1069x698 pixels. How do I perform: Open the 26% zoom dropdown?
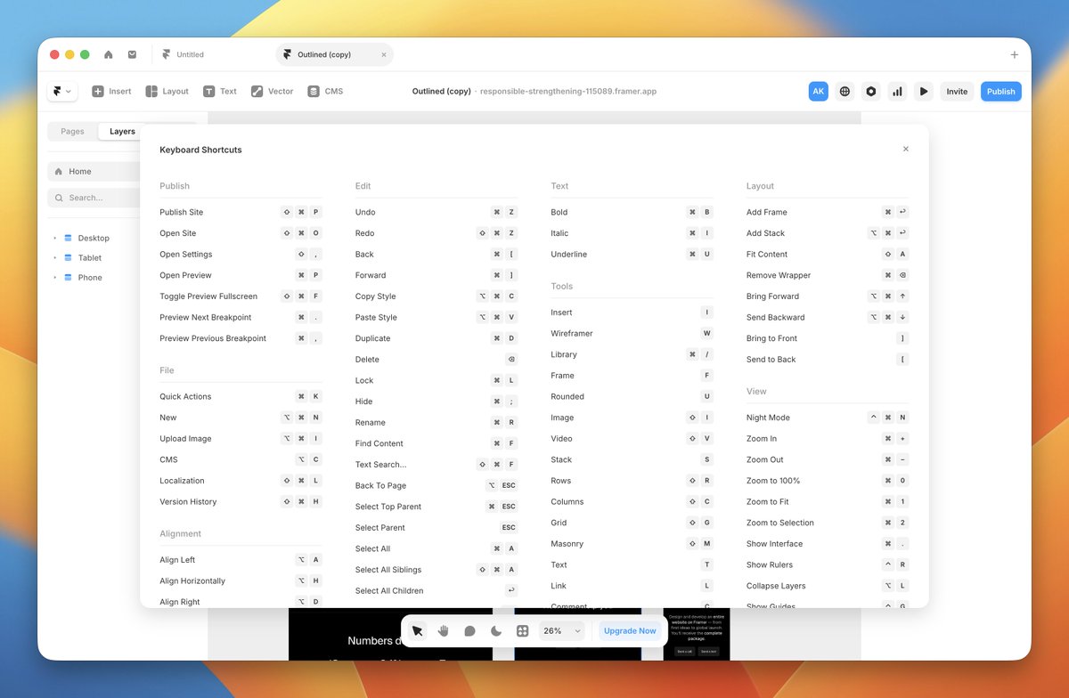click(x=562, y=630)
